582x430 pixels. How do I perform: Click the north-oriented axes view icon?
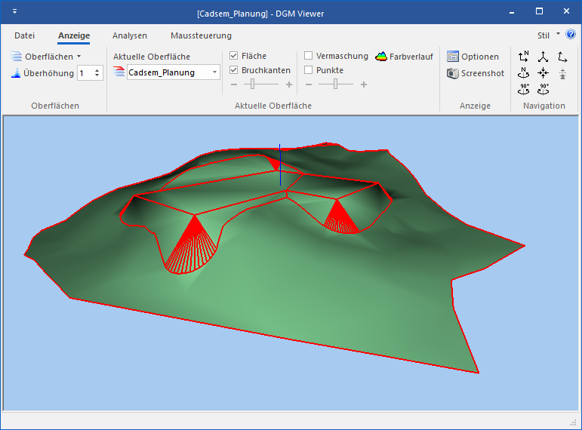[524, 57]
